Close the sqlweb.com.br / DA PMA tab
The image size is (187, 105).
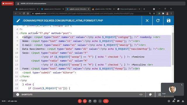[x=114, y=9]
